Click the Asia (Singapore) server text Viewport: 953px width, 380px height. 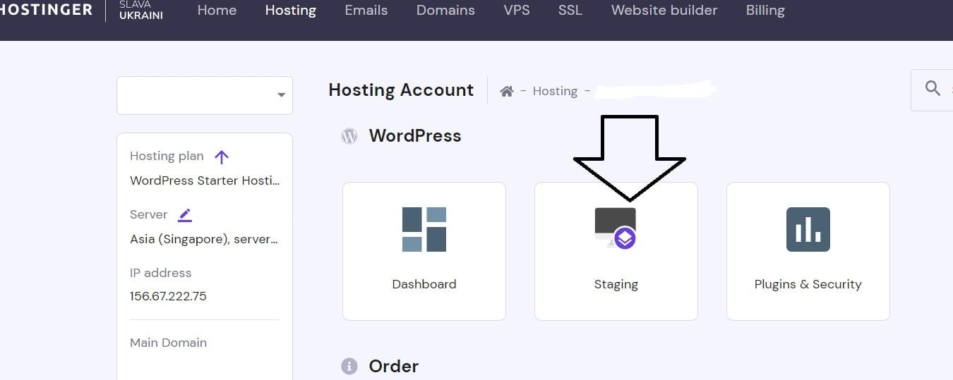pos(205,239)
